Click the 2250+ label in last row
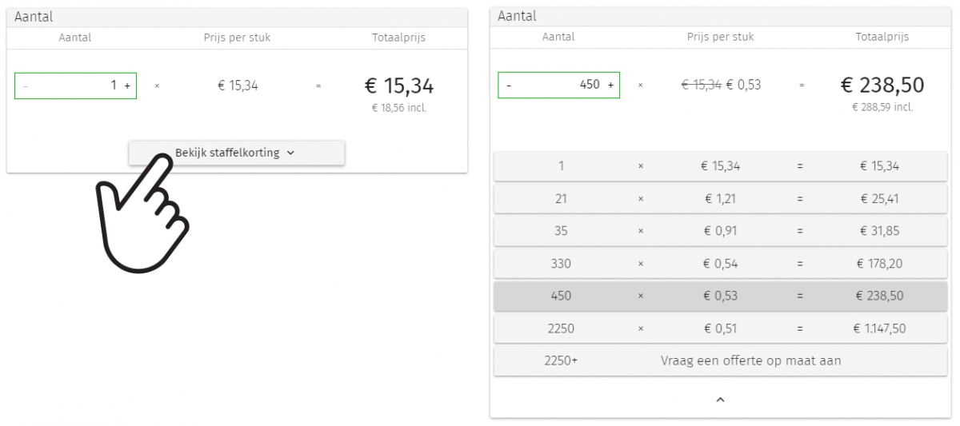Viewport: 960px width, 426px height. tap(561, 360)
